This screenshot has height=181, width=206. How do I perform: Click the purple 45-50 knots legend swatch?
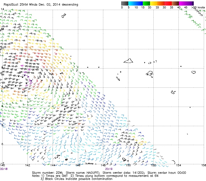190,3
